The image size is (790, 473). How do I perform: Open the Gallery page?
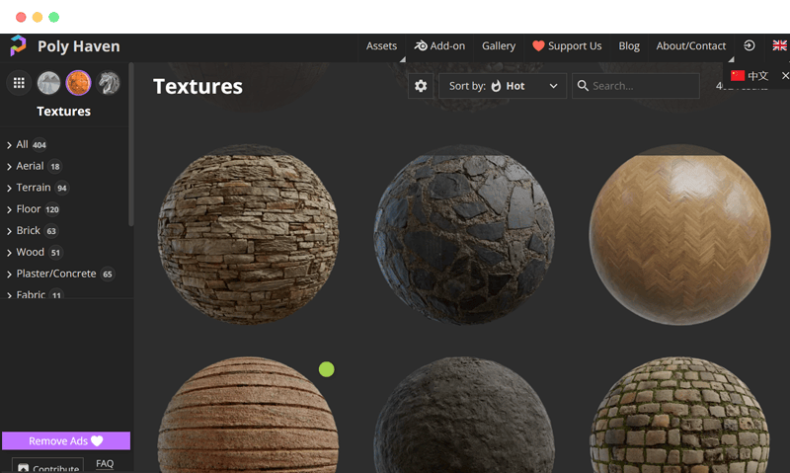pyautogui.click(x=499, y=45)
